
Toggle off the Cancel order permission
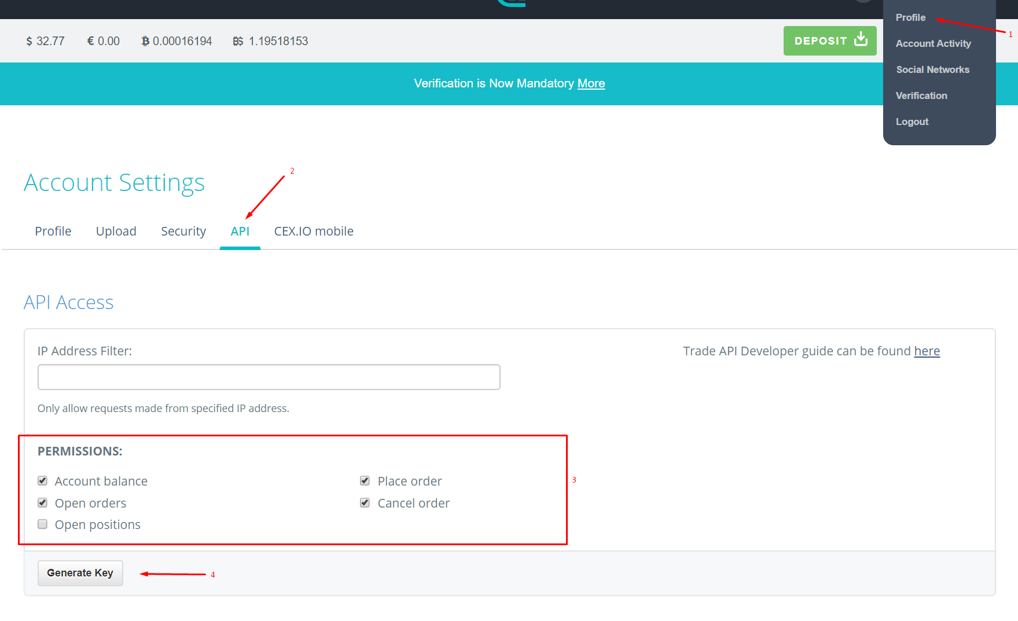click(x=365, y=502)
